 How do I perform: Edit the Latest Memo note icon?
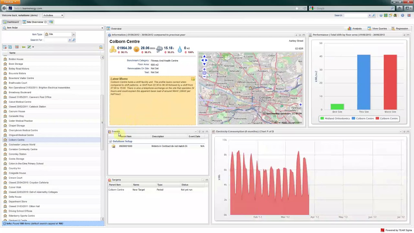193,79
